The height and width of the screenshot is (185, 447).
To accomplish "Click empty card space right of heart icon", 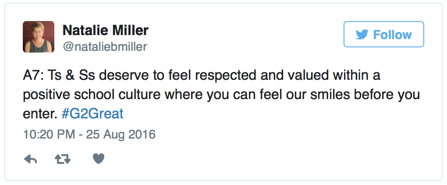I will [256, 159].
